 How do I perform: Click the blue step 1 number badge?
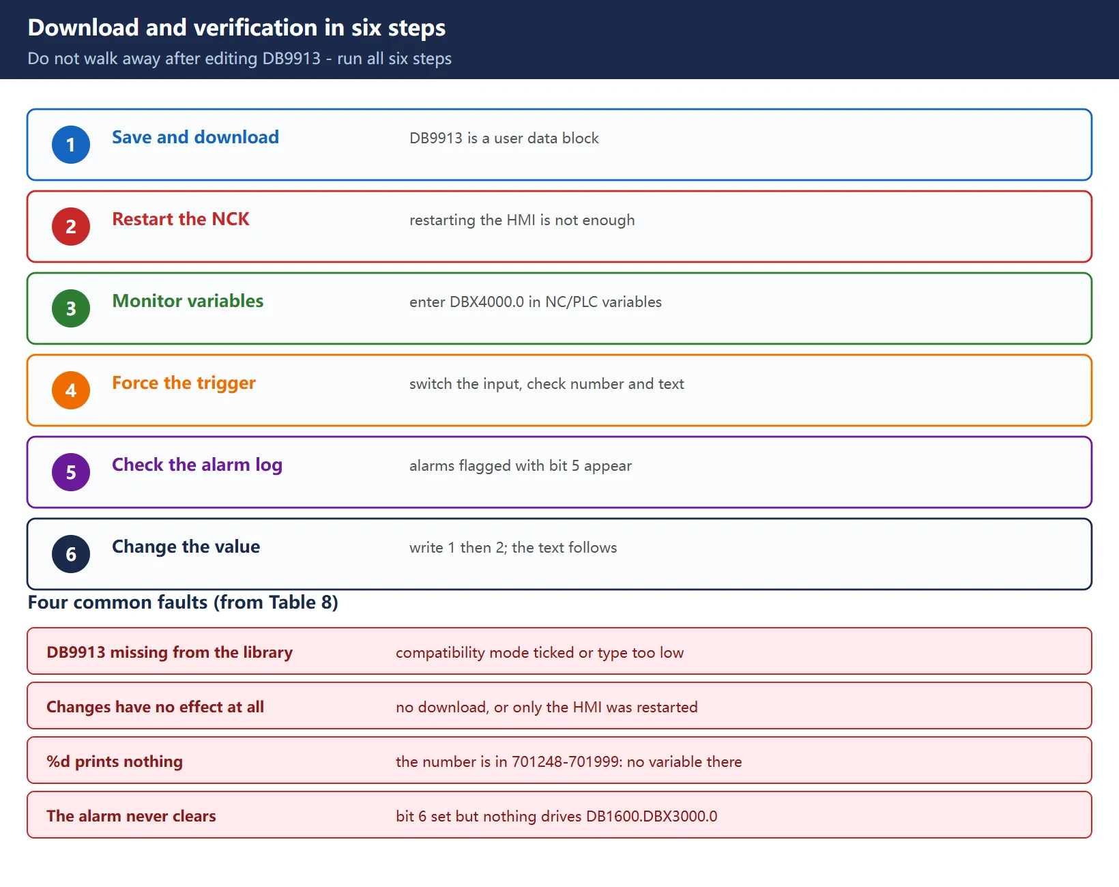pyautogui.click(x=71, y=145)
